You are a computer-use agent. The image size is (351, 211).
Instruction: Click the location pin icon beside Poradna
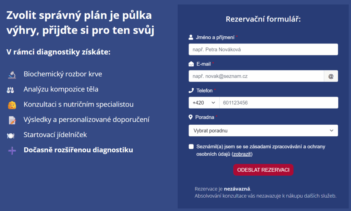point(191,117)
